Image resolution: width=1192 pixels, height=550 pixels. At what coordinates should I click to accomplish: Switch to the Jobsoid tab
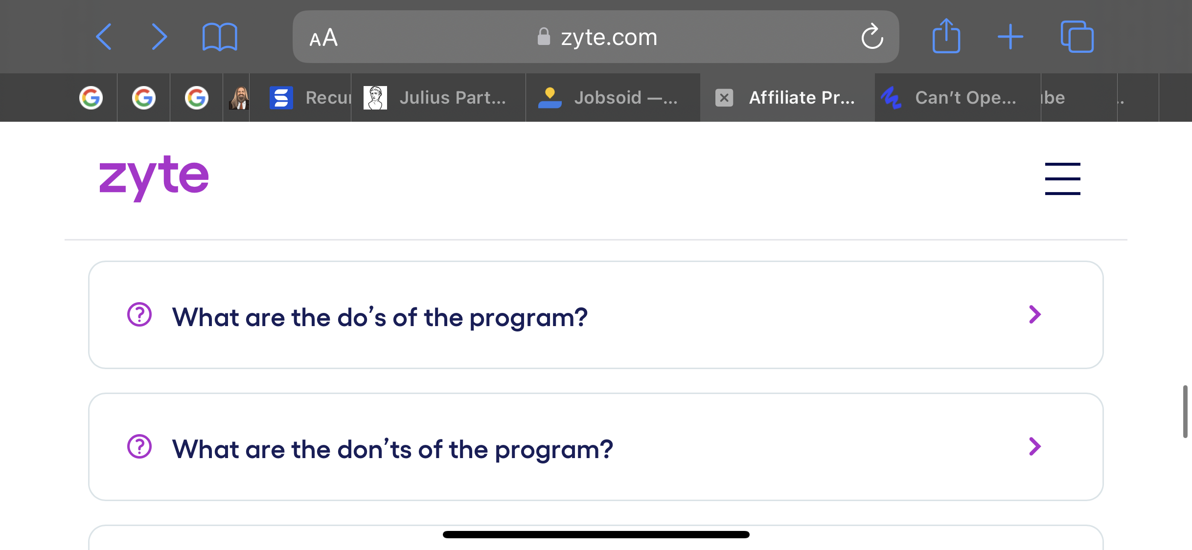coord(613,98)
